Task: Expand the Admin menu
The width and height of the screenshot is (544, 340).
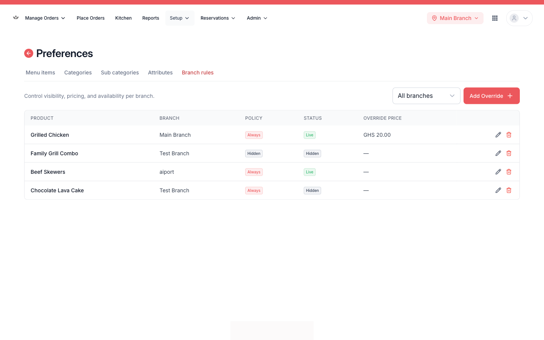Action: pyautogui.click(x=257, y=18)
